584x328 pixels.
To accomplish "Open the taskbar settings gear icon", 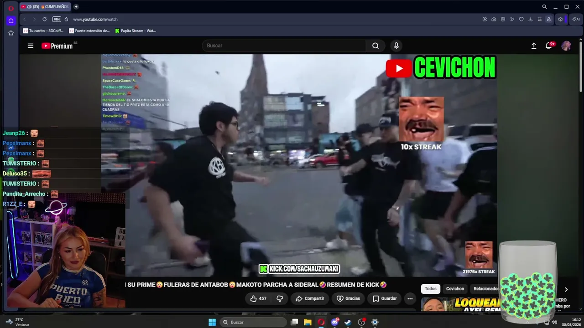I will [x=375, y=322].
